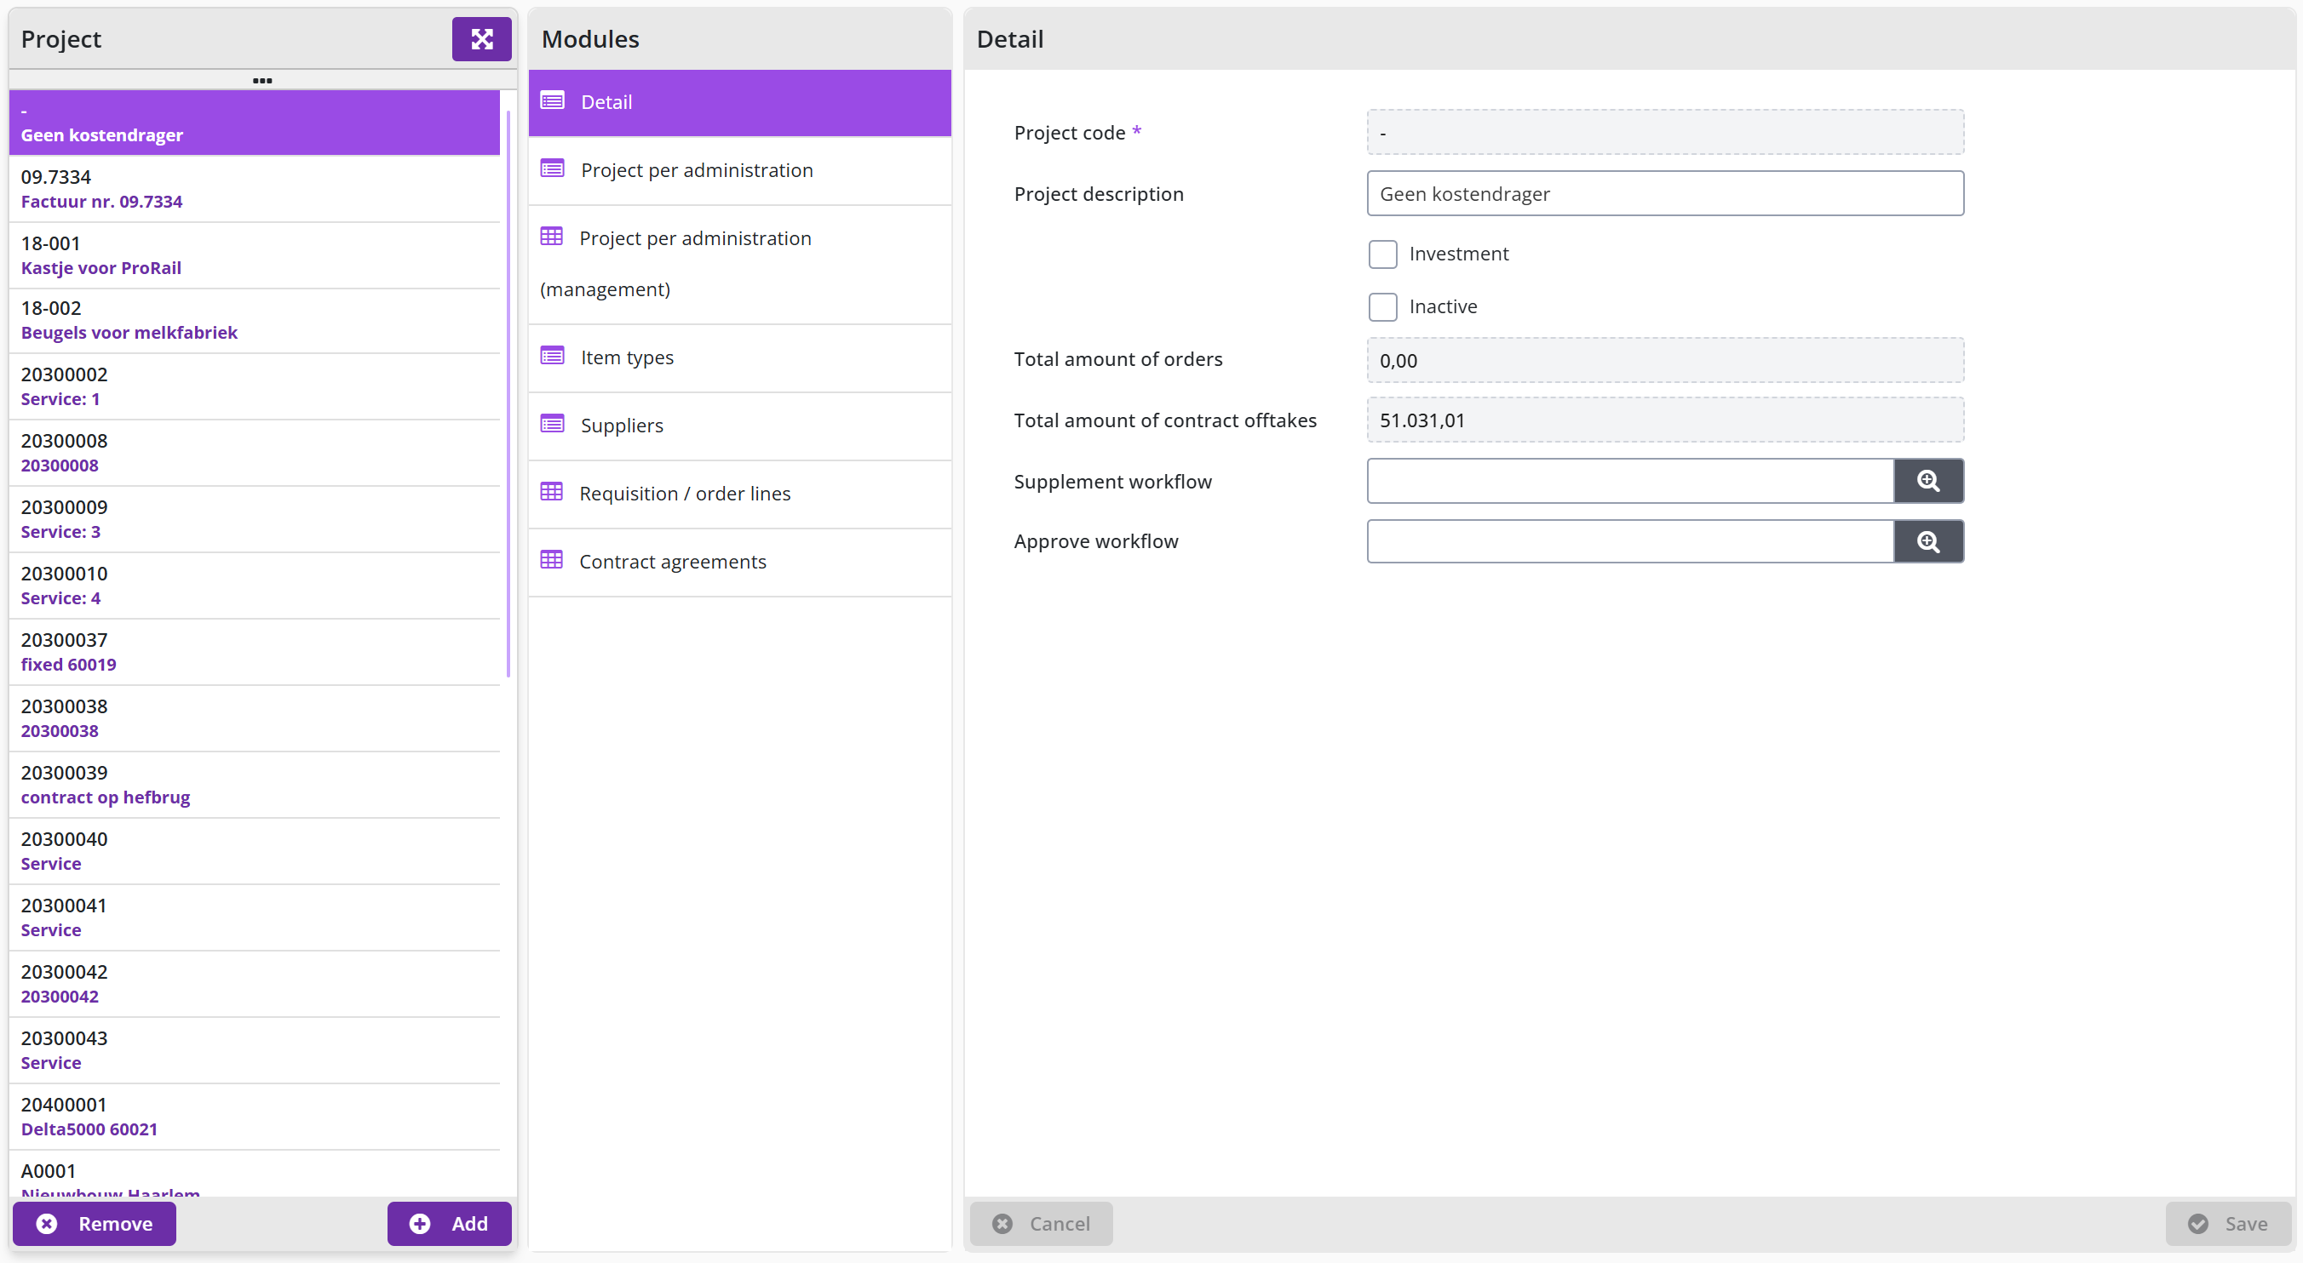Image resolution: width=2303 pixels, height=1263 pixels.
Task: Select the Geen kostendrager project row
Action: point(254,123)
